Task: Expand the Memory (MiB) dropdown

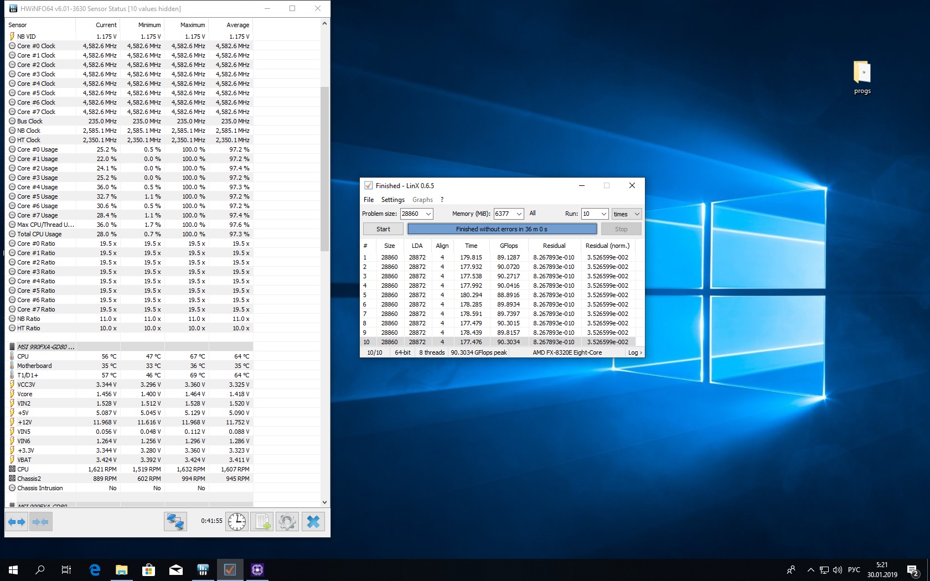Action: [519, 214]
